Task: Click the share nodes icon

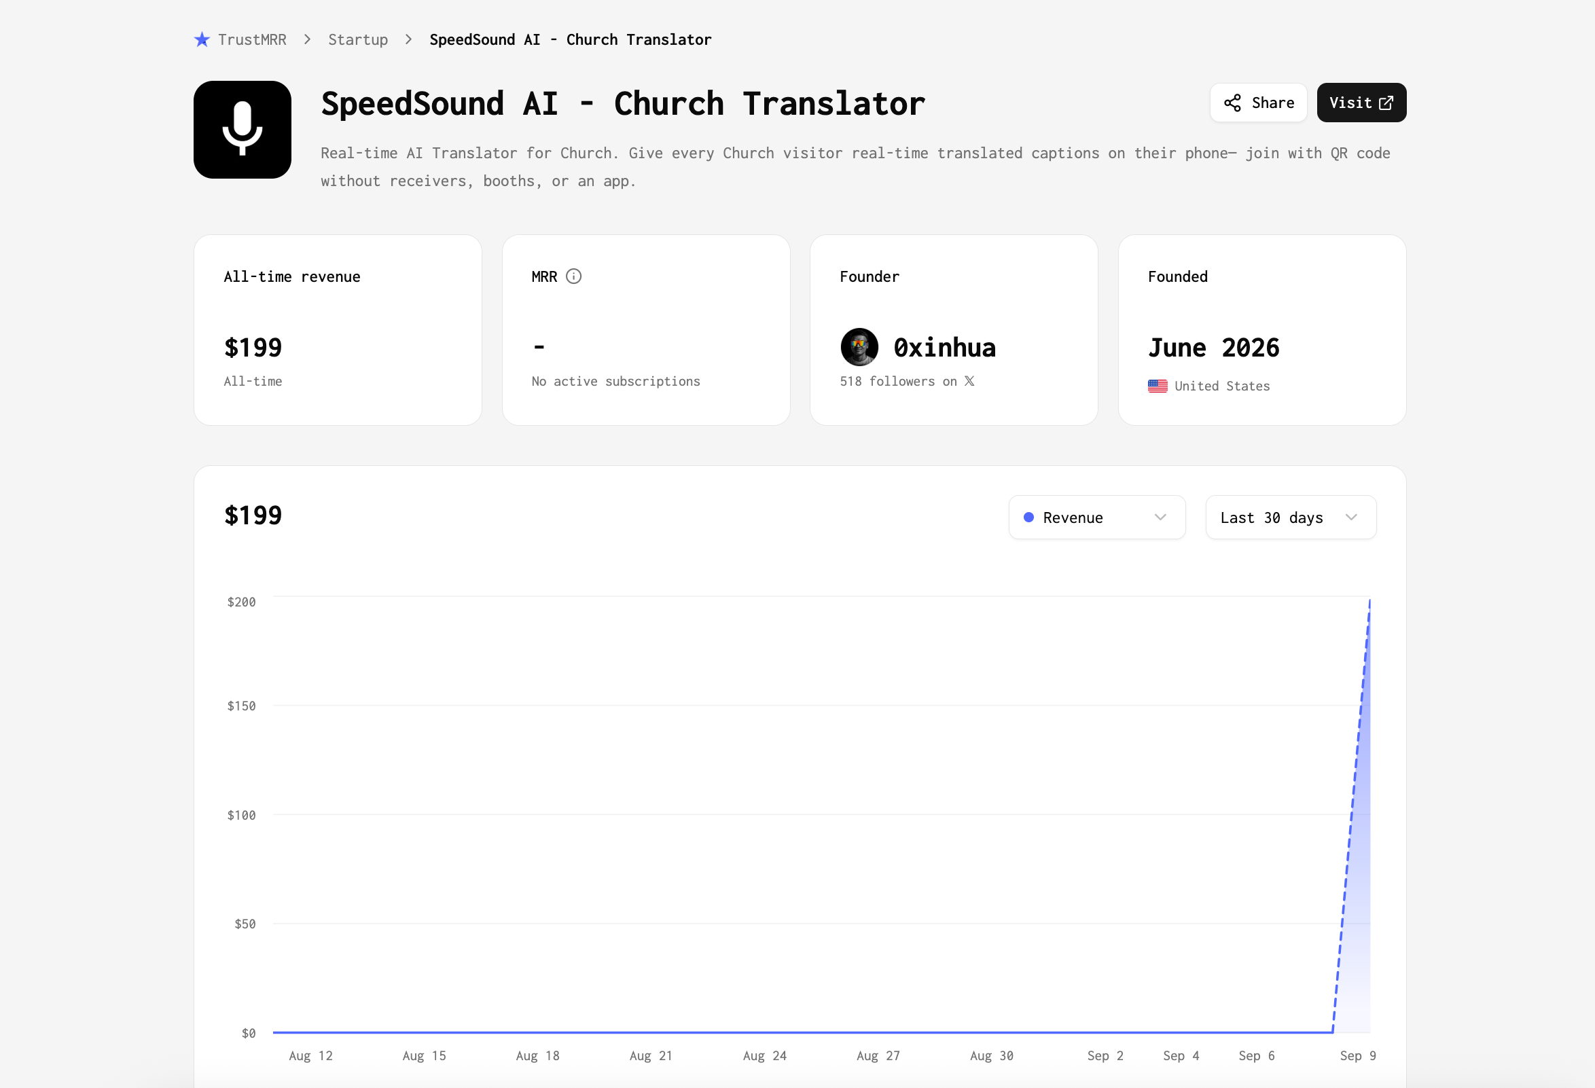Action: pos(1233,103)
